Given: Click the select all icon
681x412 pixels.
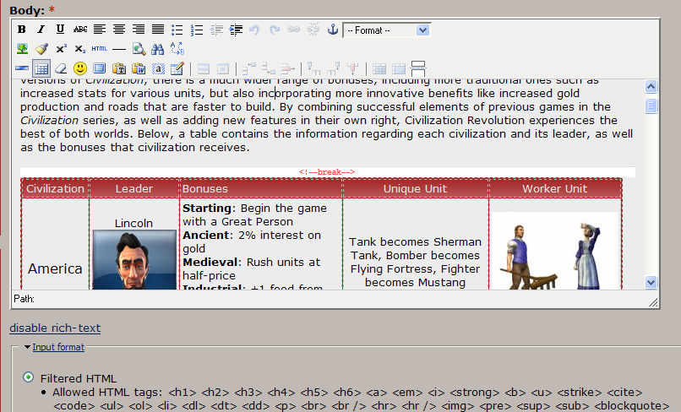Looking at the screenshot, I should pos(158,68).
